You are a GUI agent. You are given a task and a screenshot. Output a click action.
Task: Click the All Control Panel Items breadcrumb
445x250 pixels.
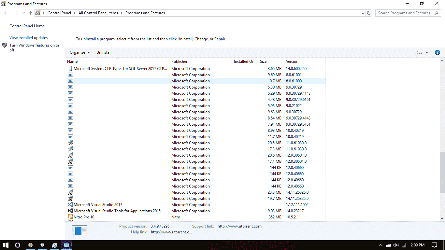pyautogui.click(x=98, y=13)
